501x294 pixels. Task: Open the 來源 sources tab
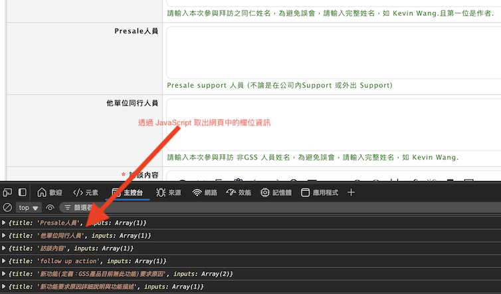(x=168, y=192)
